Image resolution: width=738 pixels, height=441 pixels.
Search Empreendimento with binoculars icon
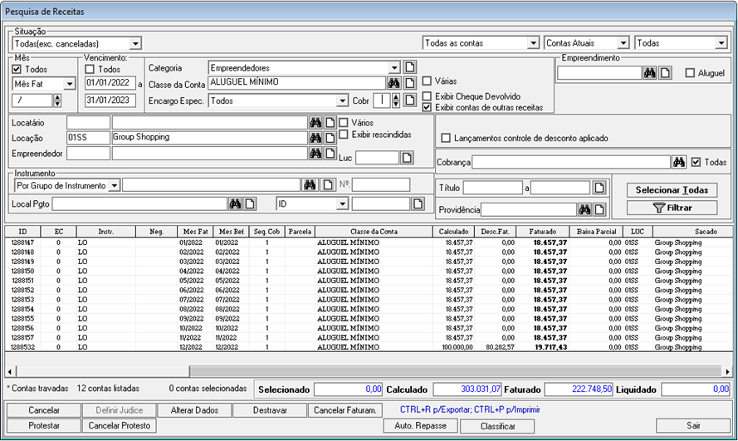[650, 73]
